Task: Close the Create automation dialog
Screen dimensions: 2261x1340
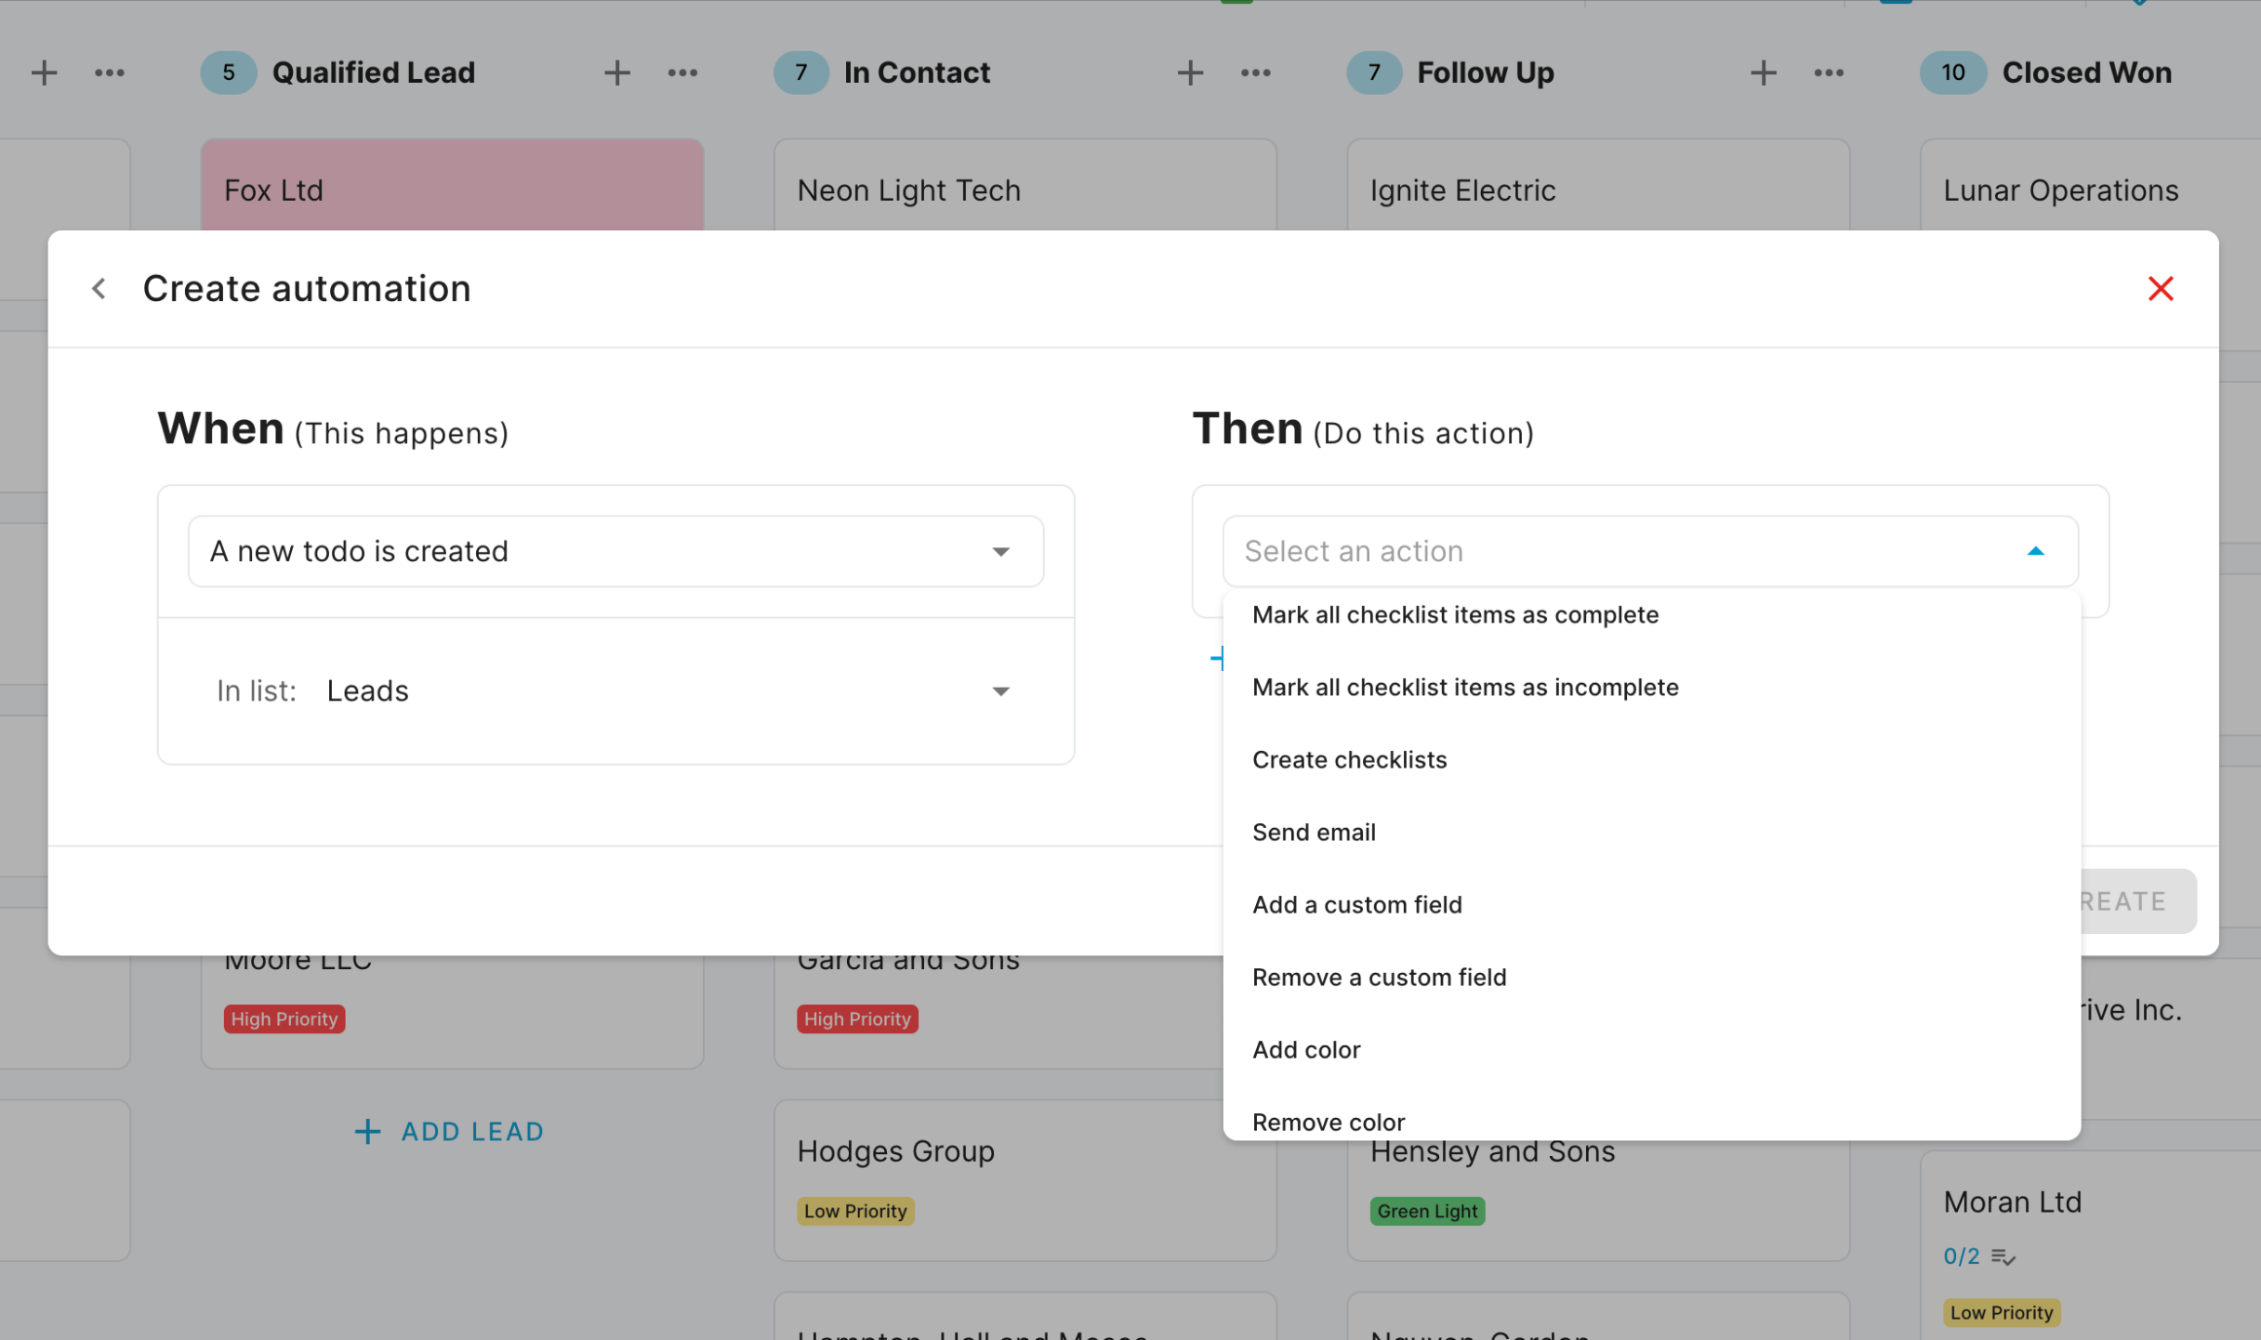Action: point(2161,289)
